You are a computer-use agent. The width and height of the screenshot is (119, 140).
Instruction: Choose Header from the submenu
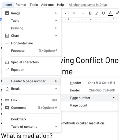(x=90, y=83)
